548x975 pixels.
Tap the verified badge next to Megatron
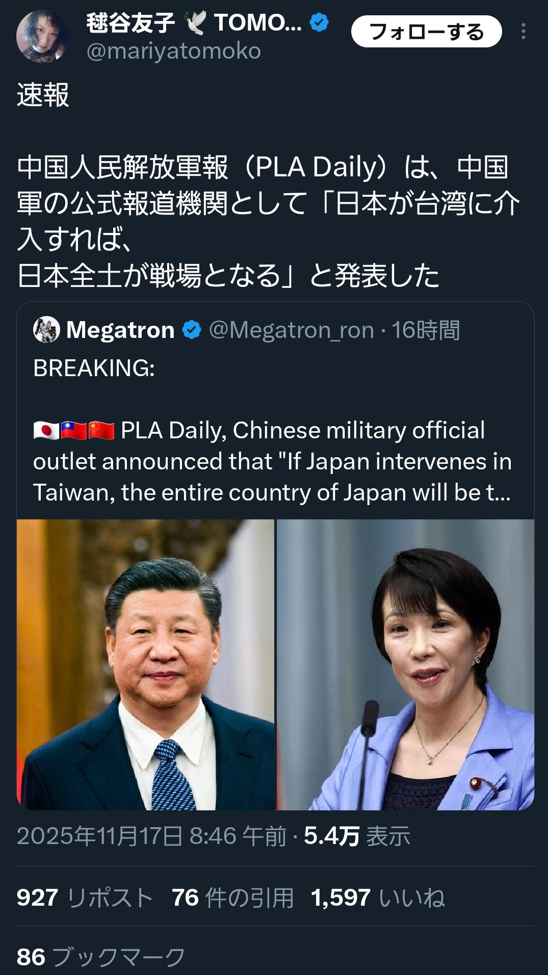pyautogui.click(x=192, y=330)
